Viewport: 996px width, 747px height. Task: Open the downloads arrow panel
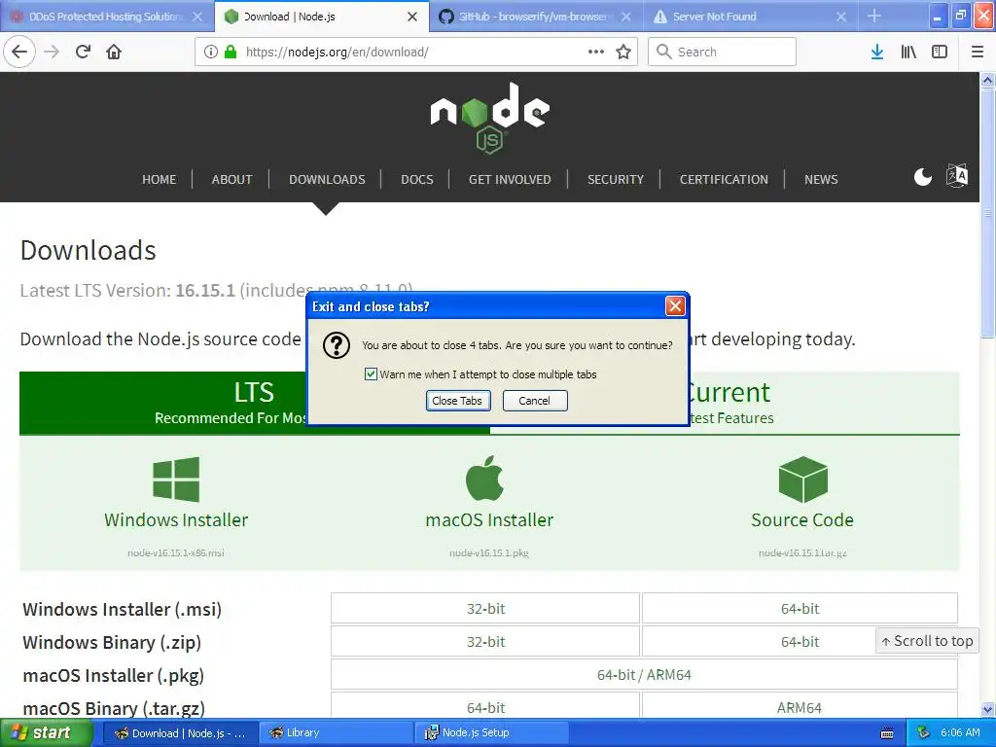point(876,52)
